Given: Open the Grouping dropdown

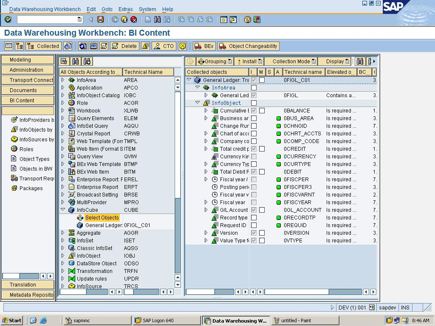Looking at the screenshot, I should [x=215, y=61].
